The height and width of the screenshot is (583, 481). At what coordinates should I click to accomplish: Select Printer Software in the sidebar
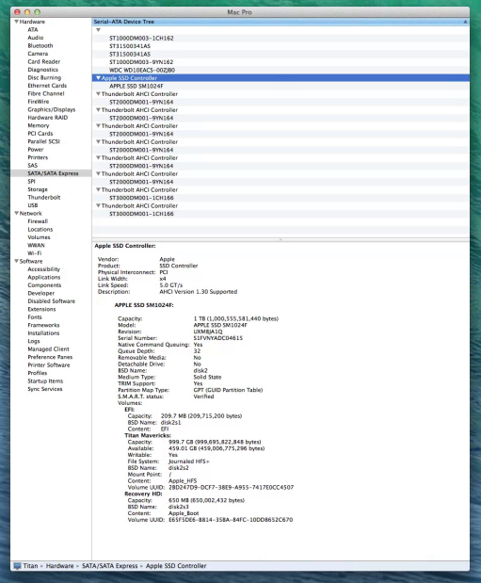[49, 365]
